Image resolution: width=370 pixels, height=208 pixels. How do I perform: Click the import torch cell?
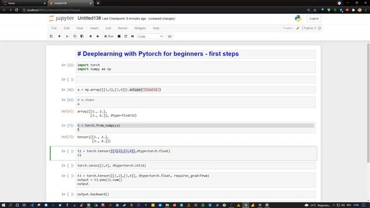tap(196, 67)
